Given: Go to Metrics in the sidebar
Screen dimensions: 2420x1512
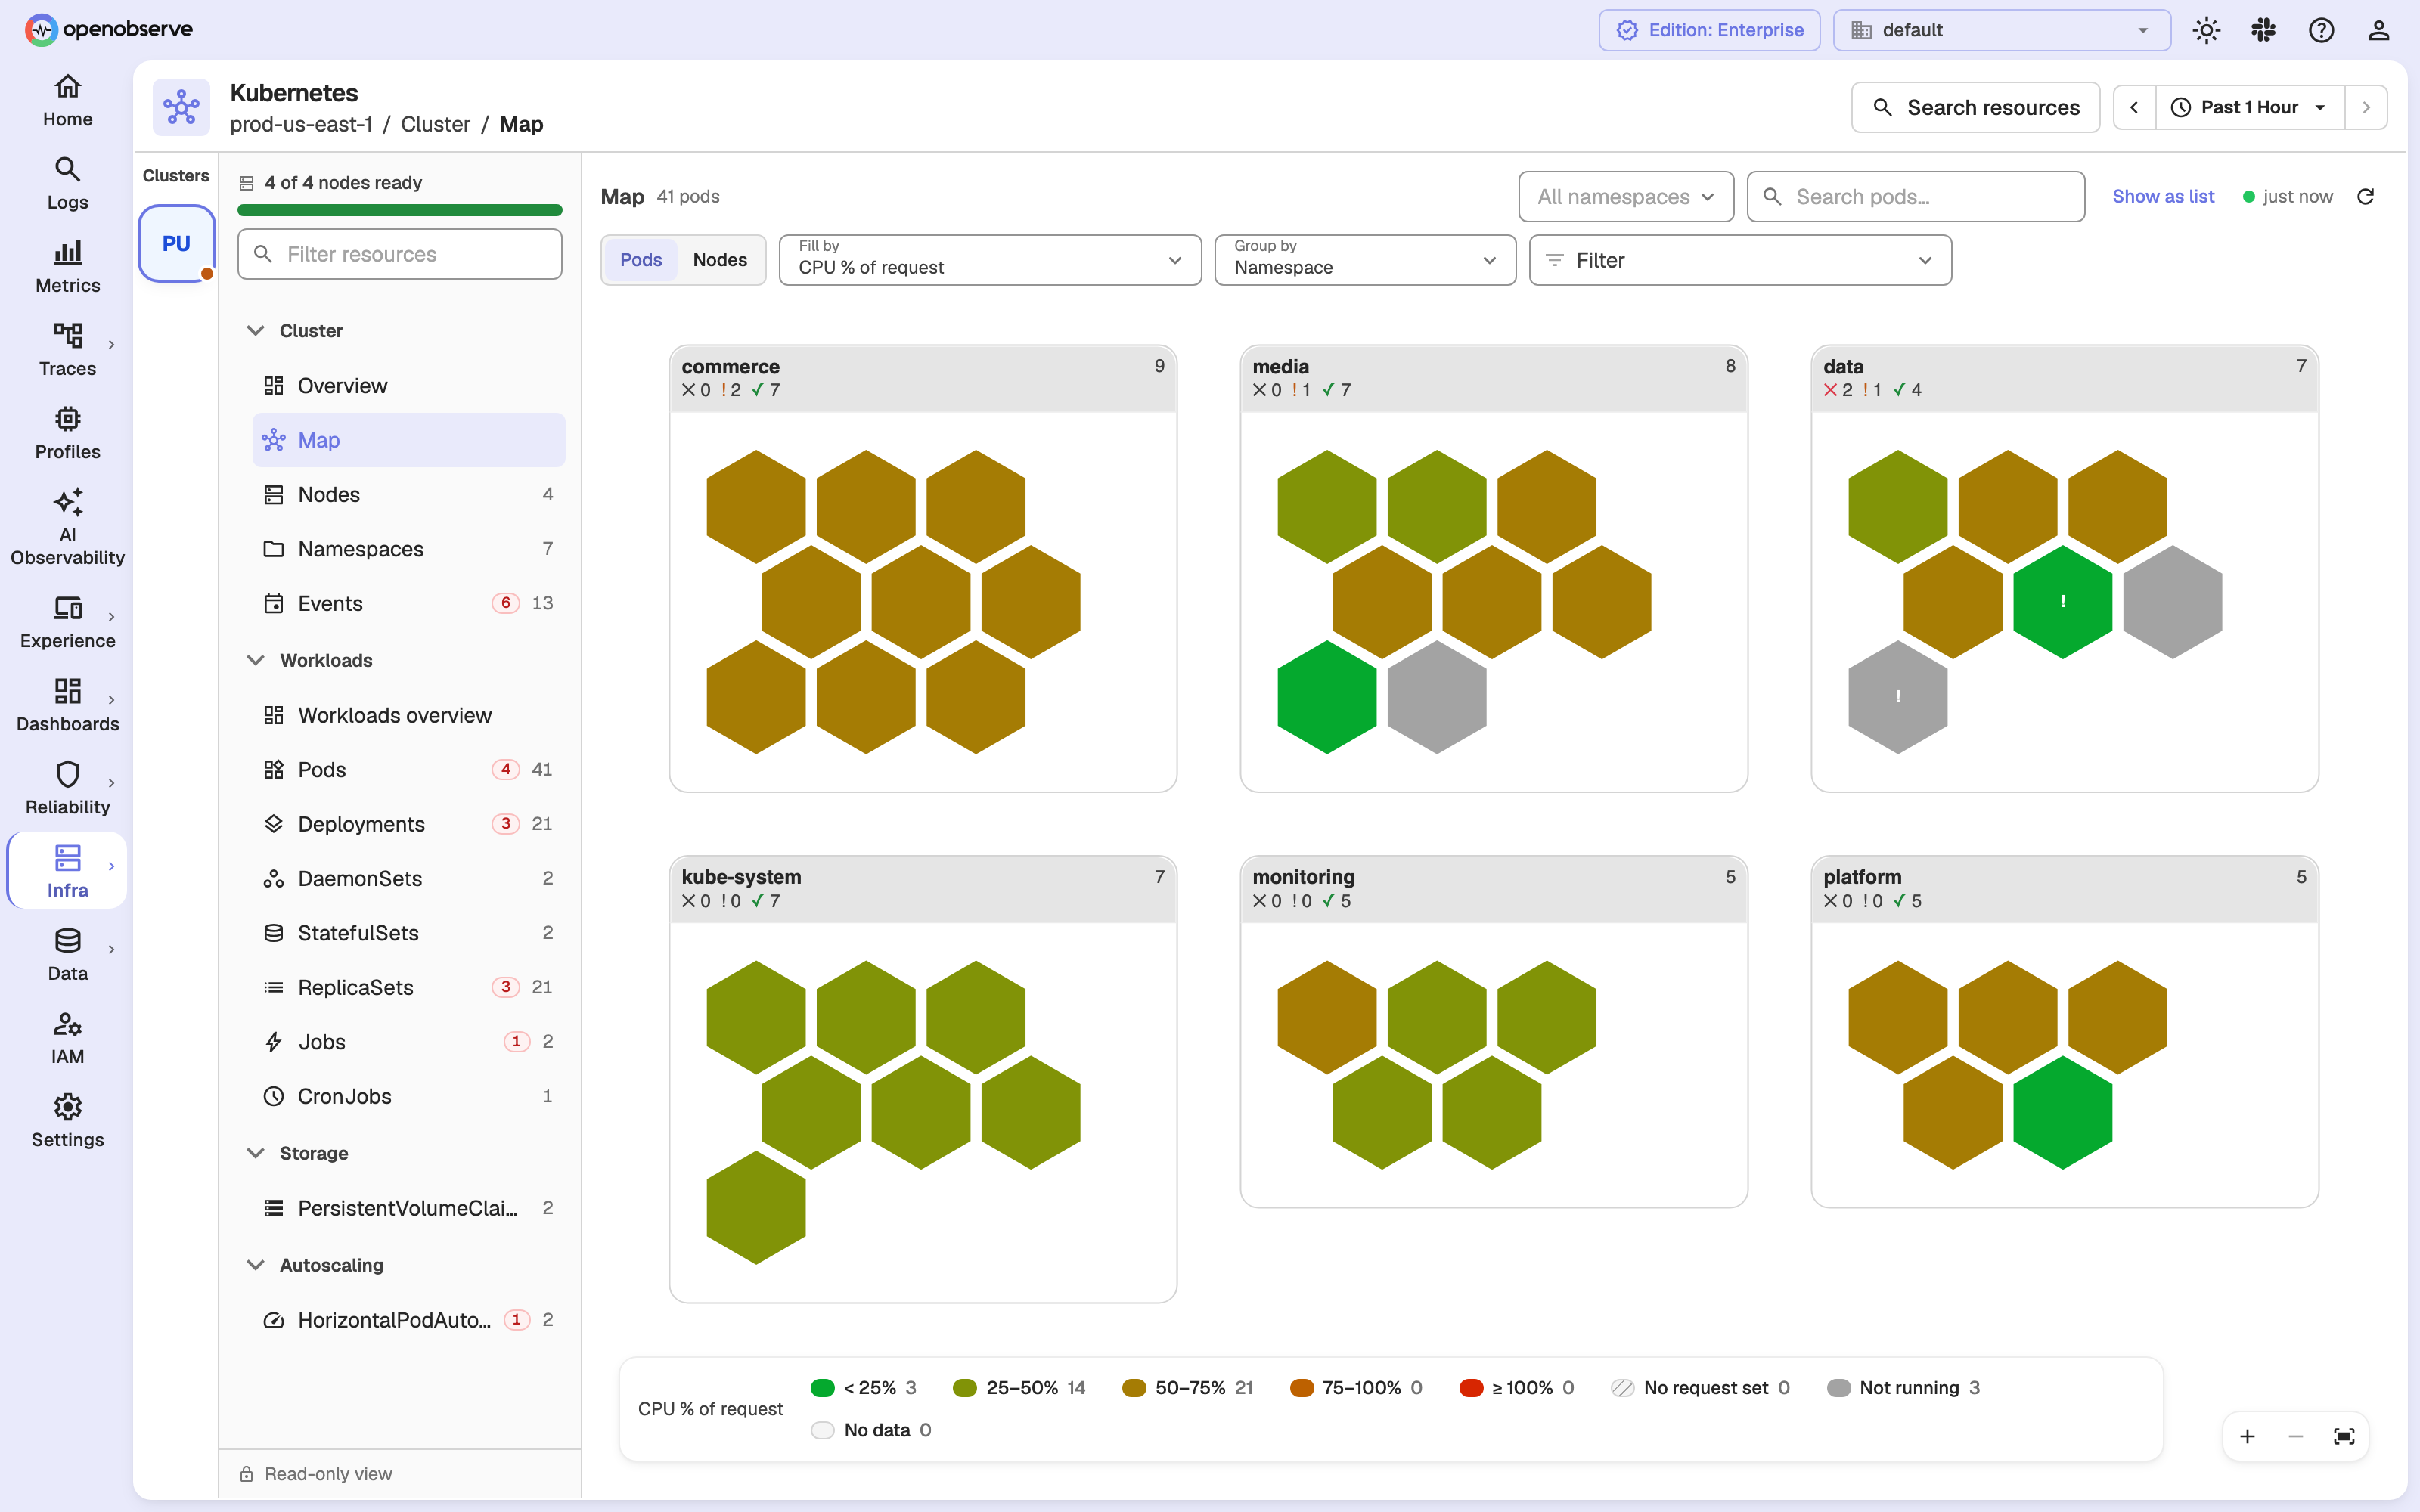Looking at the screenshot, I should point(67,267).
